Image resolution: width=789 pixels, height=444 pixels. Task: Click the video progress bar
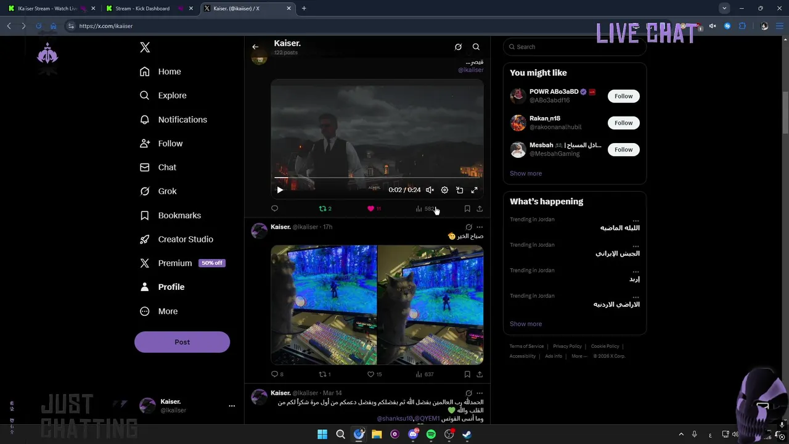click(377, 178)
